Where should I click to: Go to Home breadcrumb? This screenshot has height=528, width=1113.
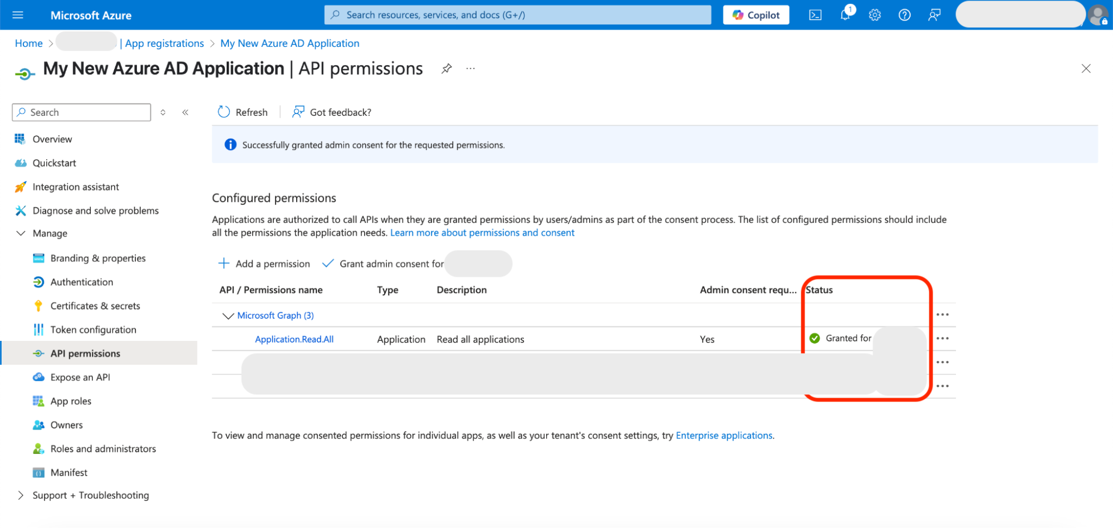pos(29,43)
